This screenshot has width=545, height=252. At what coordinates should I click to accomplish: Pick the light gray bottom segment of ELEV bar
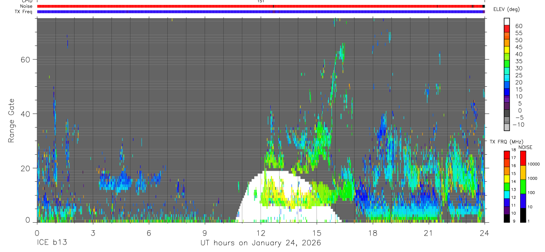pos(507,126)
